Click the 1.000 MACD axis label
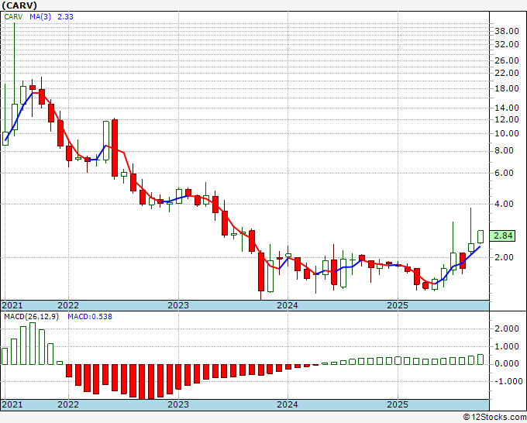 (x=507, y=346)
